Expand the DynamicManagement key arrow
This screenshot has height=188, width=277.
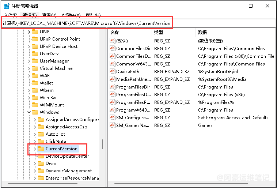coord(35,171)
